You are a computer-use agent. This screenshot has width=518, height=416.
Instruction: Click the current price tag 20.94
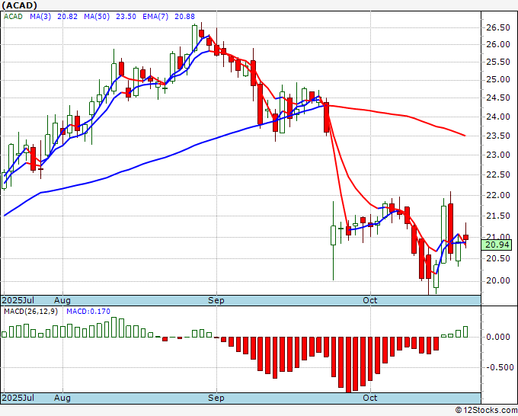pyautogui.click(x=497, y=245)
